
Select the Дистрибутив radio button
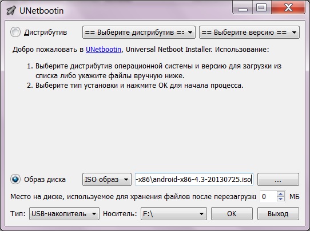(x=15, y=32)
